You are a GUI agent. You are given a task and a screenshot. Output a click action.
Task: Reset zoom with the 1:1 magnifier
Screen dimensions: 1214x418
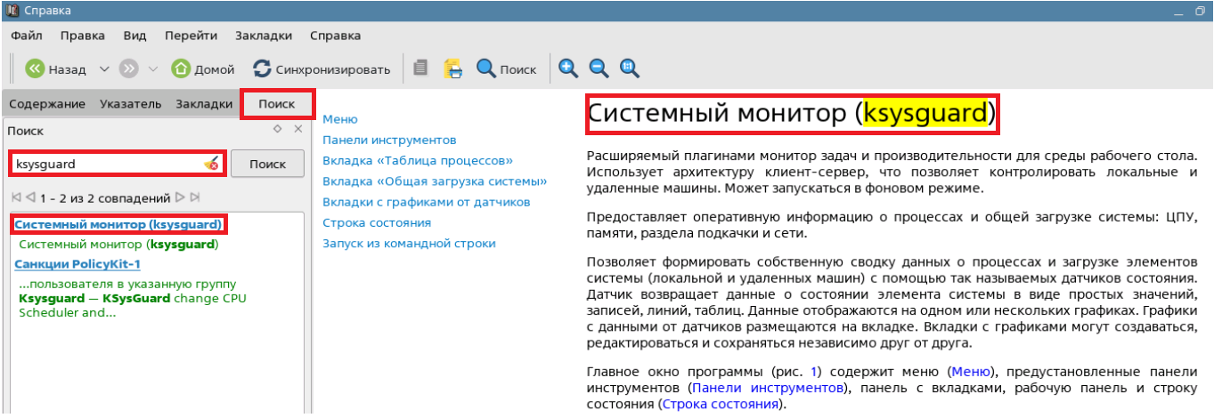click(629, 68)
